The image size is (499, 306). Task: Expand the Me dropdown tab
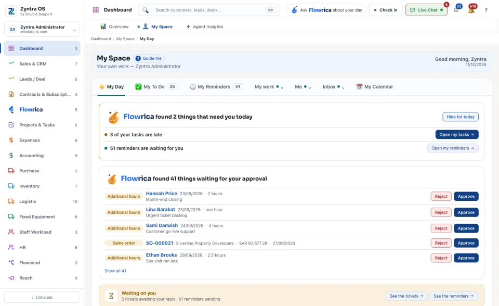click(x=303, y=87)
